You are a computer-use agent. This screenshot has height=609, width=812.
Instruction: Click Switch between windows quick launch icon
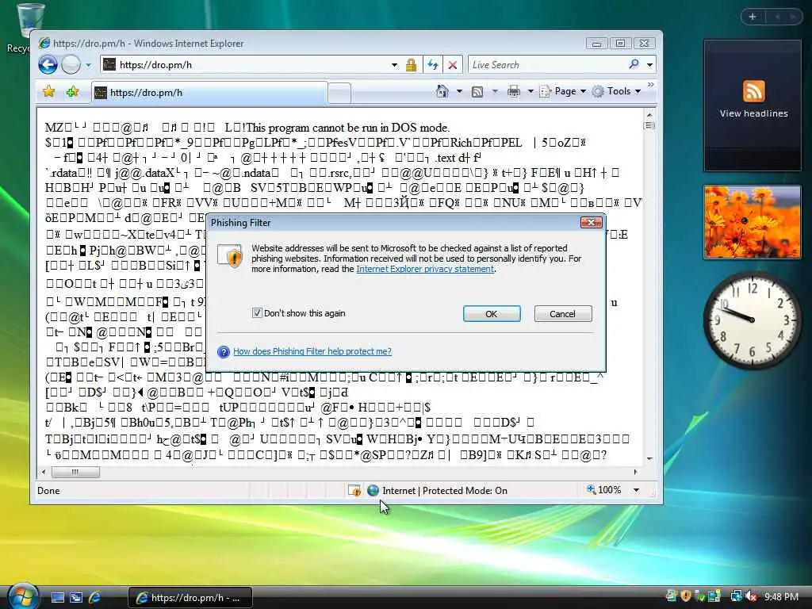(76, 598)
